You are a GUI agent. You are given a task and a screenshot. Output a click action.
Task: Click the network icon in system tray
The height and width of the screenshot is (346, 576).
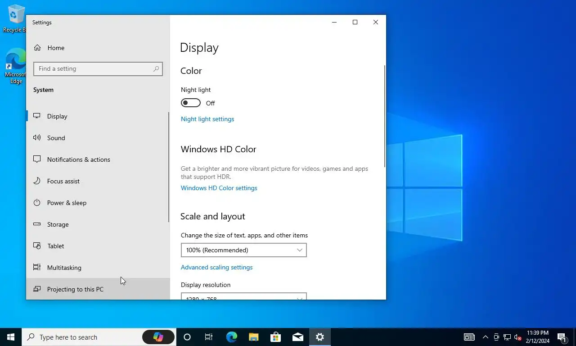tap(507, 337)
